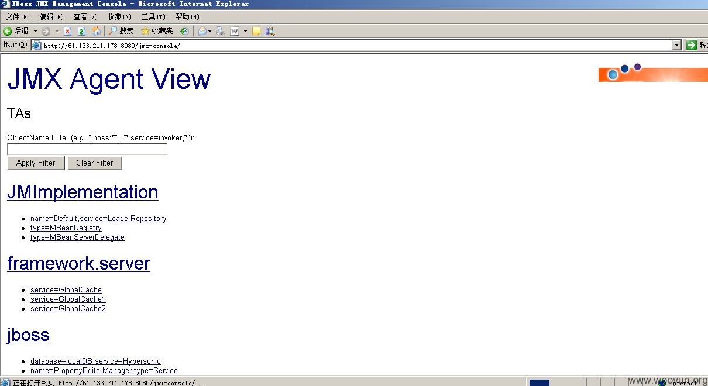Open the Forward history dropdown arrow

tap(57, 31)
